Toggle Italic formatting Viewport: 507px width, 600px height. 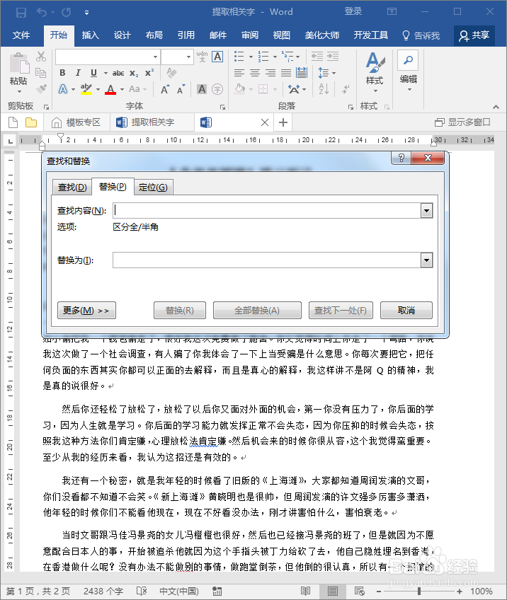coord(78,73)
